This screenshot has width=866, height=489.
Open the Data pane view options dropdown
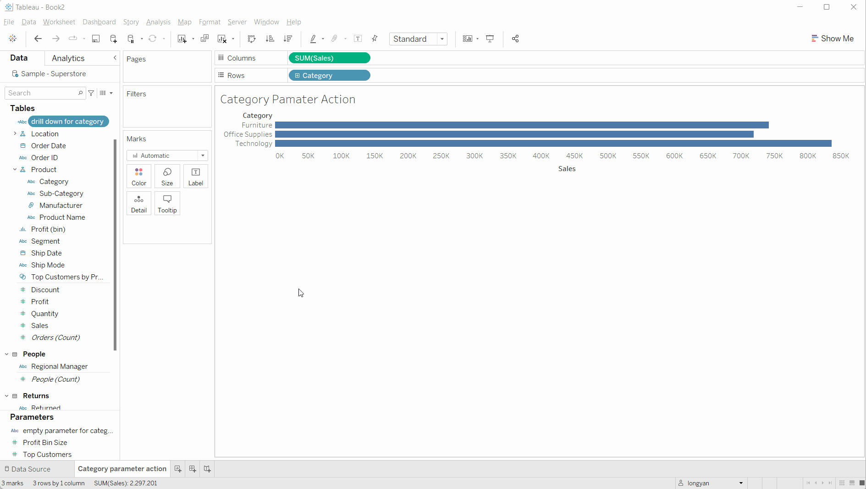(106, 93)
